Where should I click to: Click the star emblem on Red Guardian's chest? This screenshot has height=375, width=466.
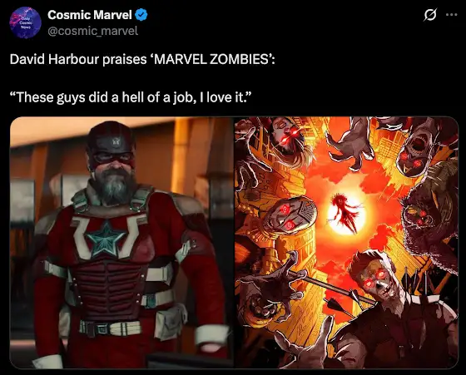106,239
